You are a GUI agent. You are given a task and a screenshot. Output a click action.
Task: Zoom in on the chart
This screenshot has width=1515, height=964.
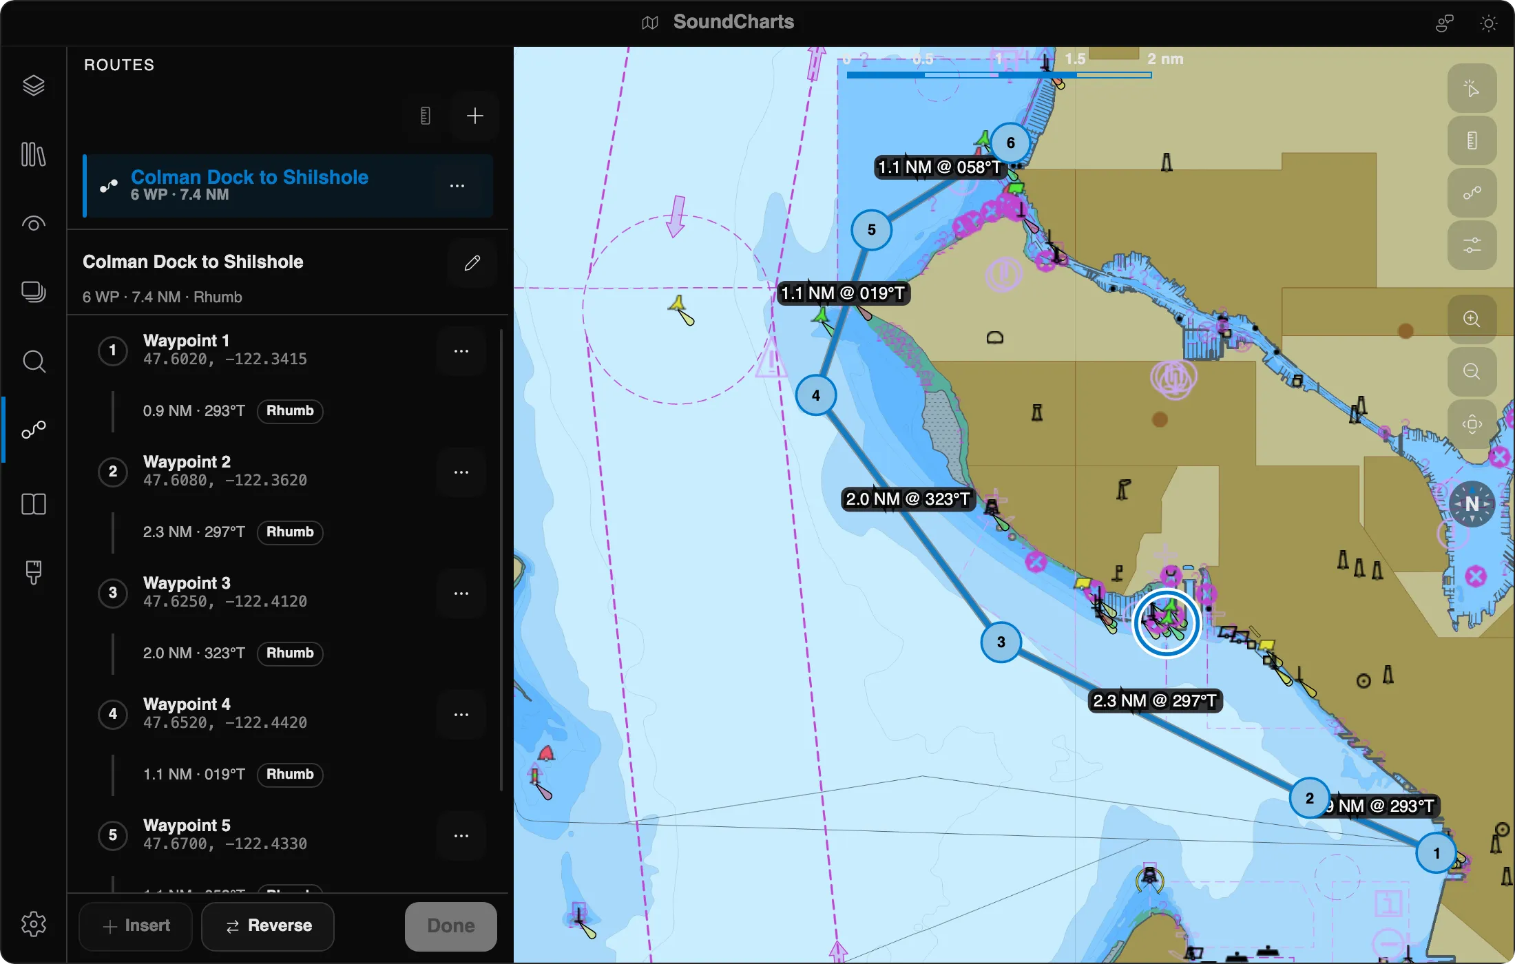click(x=1472, y=319)
